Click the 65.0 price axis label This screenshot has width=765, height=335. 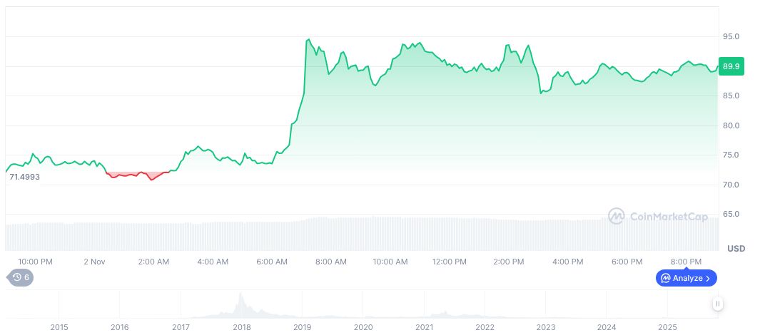(x=731, y=214)
